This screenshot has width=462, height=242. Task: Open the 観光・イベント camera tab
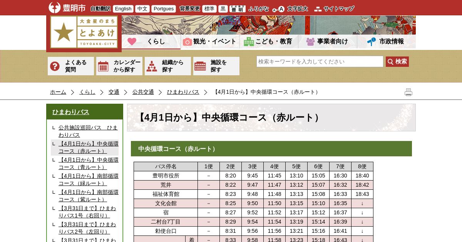point(210,41)
